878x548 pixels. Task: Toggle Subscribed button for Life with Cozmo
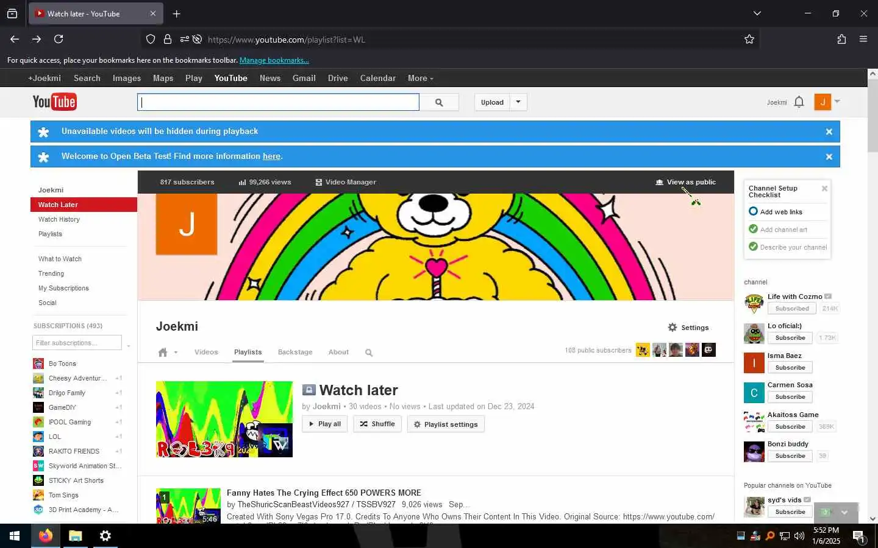pyautogui.click(x=792, y=309)
